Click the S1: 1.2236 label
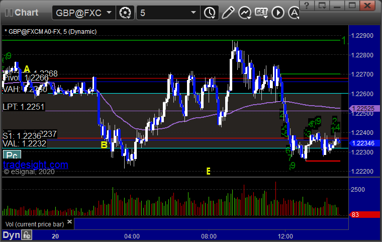 [x=22, y=136]
